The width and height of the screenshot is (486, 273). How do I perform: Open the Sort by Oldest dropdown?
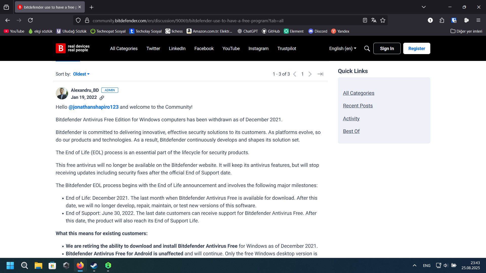pyautogui.click(x=81, y=74)
